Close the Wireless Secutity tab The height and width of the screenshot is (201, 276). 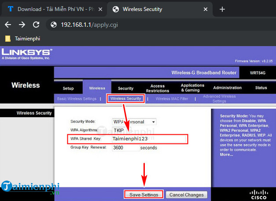click(x=206, y=9)
